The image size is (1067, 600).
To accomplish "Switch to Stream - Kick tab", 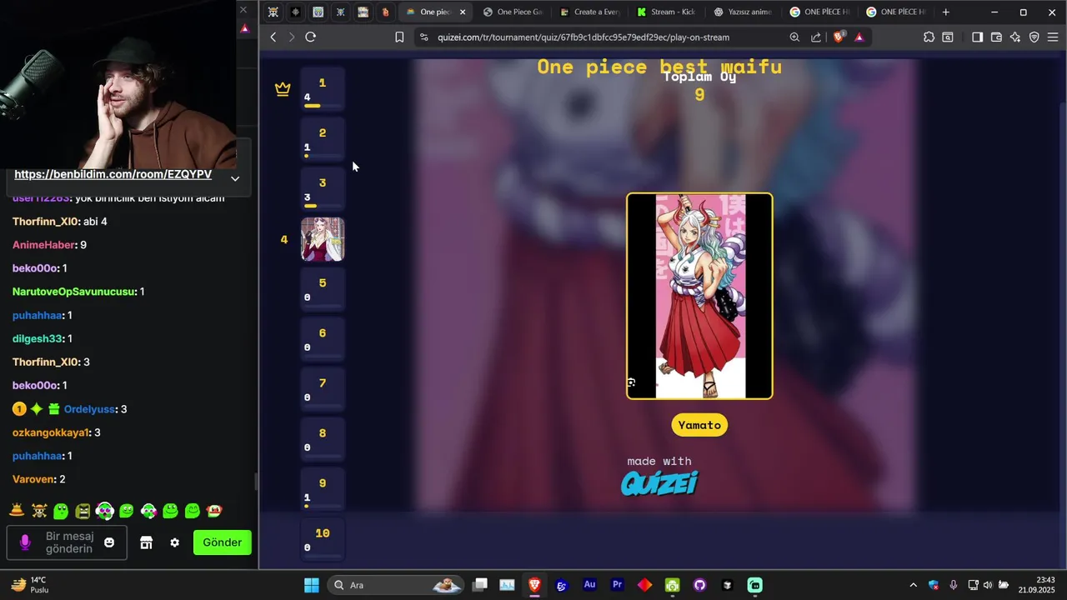I will (667, 12).
